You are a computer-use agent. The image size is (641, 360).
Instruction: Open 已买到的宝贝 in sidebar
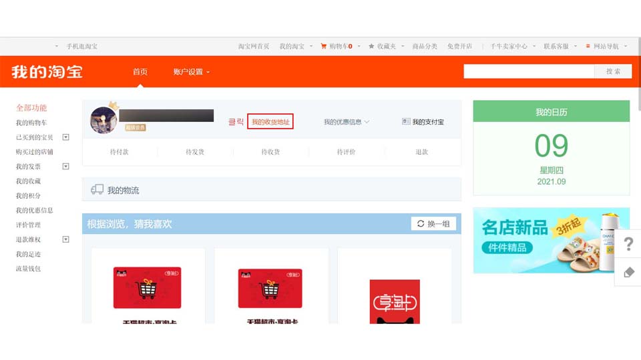(x=34, y=137)
